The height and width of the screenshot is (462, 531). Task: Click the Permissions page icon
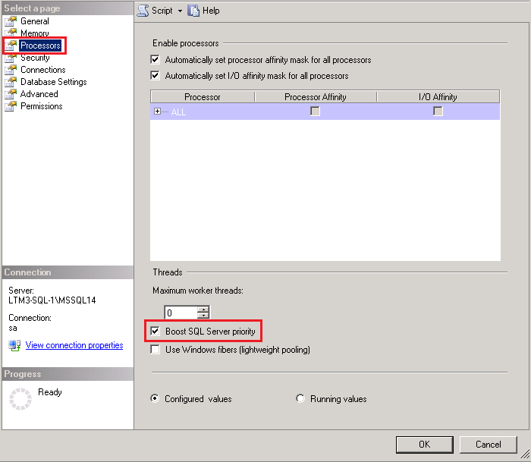[11, 106]
